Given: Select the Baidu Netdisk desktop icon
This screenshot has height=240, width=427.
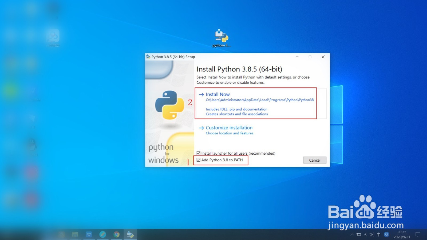Looking at the screenshot, I should coord(53,38).
